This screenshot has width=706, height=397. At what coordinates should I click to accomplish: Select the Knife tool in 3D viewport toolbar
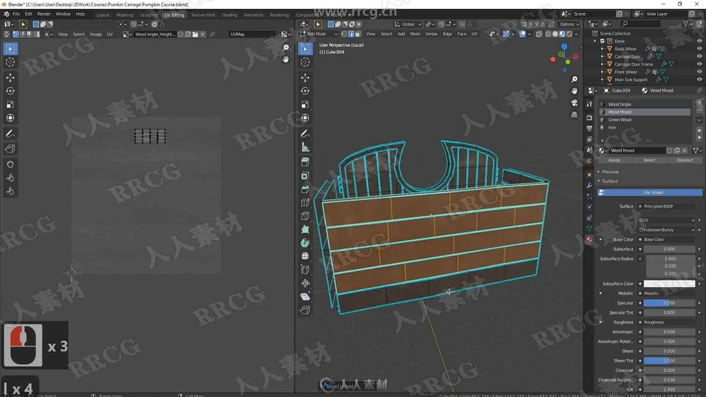305,216
